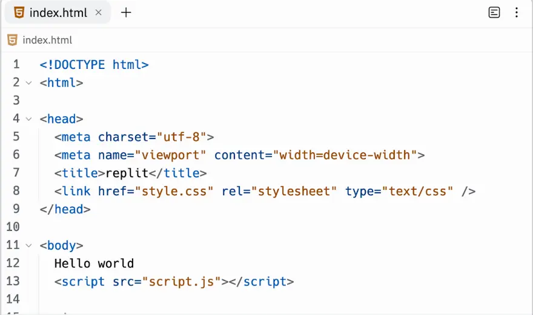
Task: Click the closing </title> tag
Action: [x=178, y=173]
